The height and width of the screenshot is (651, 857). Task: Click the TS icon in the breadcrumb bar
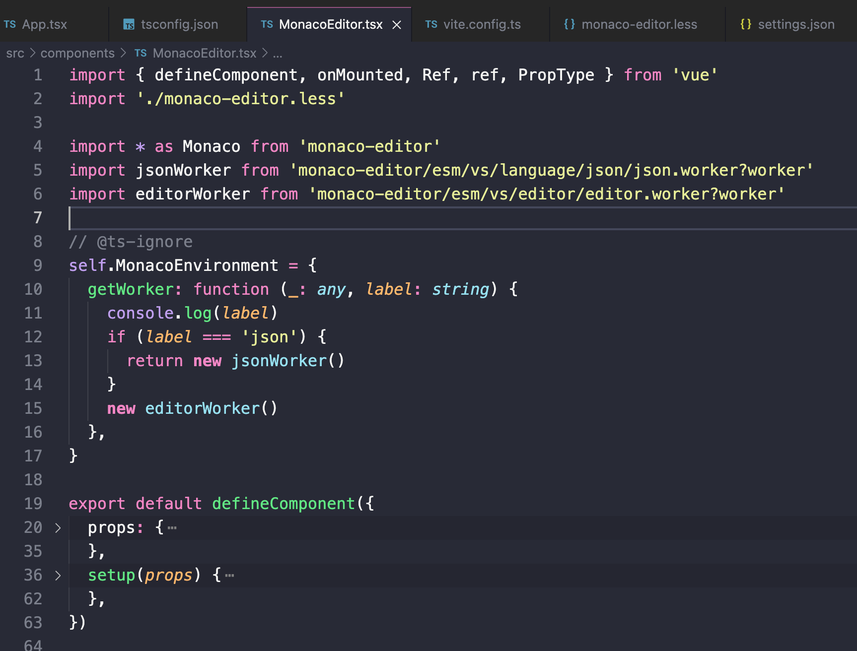point(141,53)
